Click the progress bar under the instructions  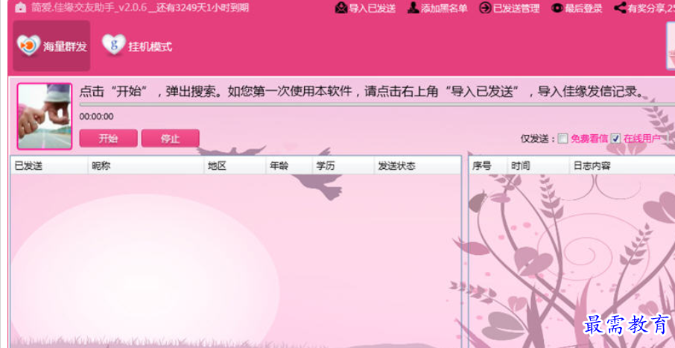pyautogui.click(x=377, y=104)
